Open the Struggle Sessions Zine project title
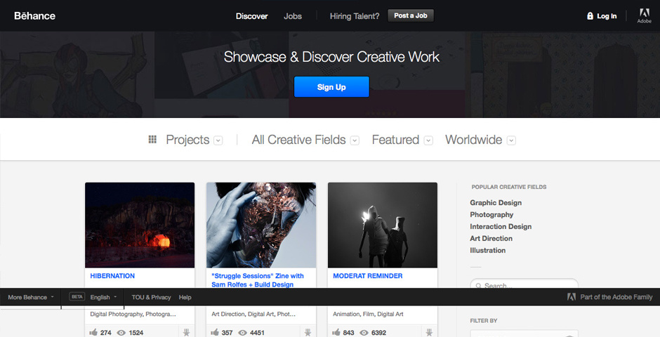 click(257, 280)
